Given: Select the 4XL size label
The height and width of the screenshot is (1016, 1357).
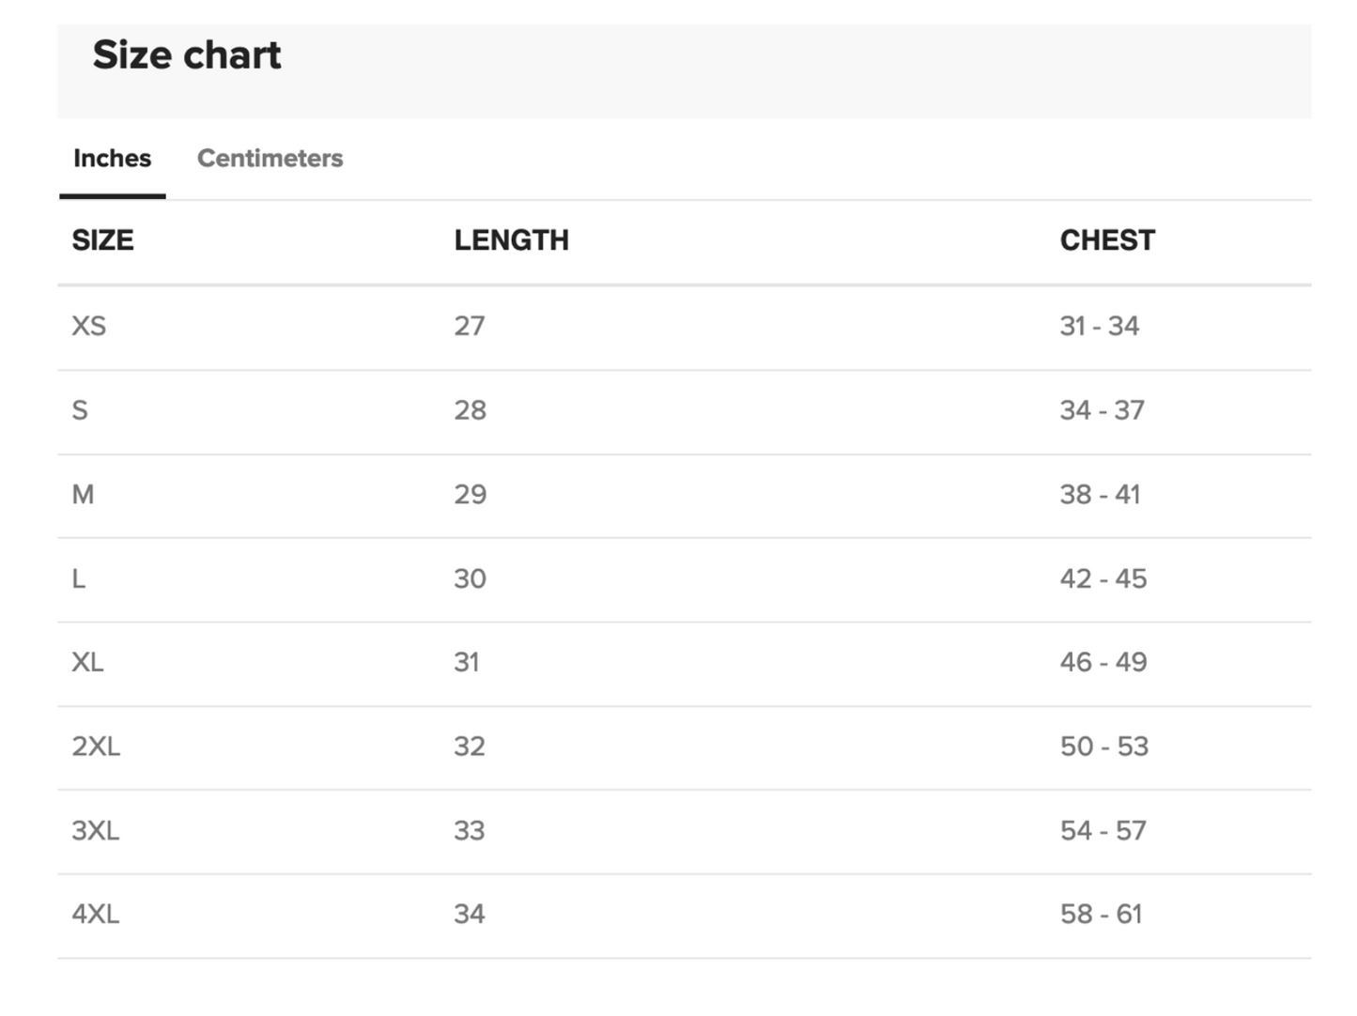Looking at the screenshot, I should tap(96, 914).
